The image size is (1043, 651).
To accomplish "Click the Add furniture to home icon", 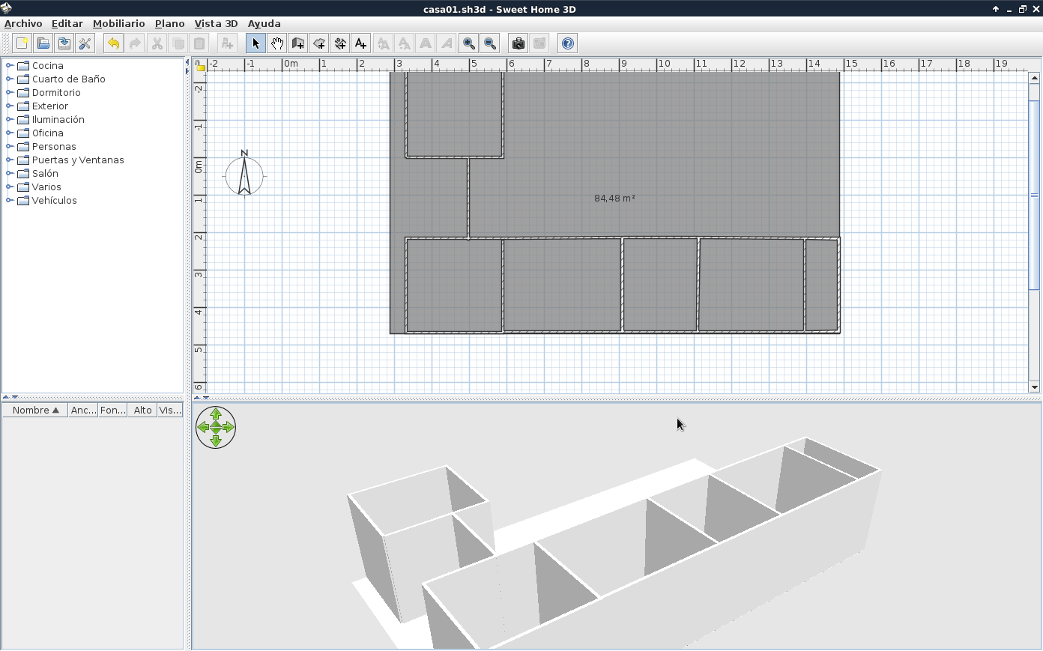I will pyautogui.click(x=227, y=43).
